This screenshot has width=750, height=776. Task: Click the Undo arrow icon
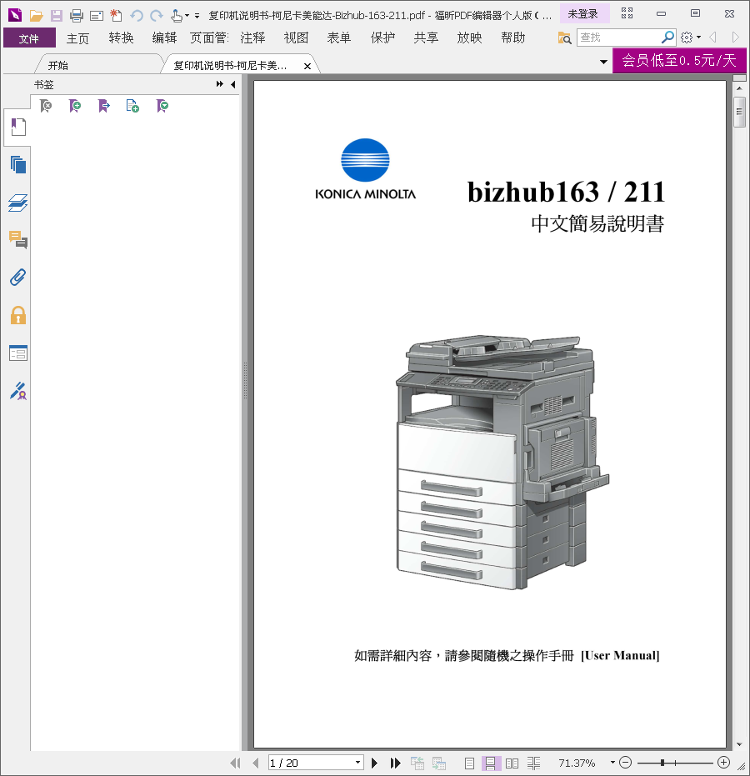coord(137,16)
